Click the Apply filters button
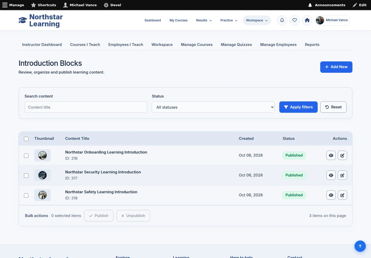 (298, 107)
